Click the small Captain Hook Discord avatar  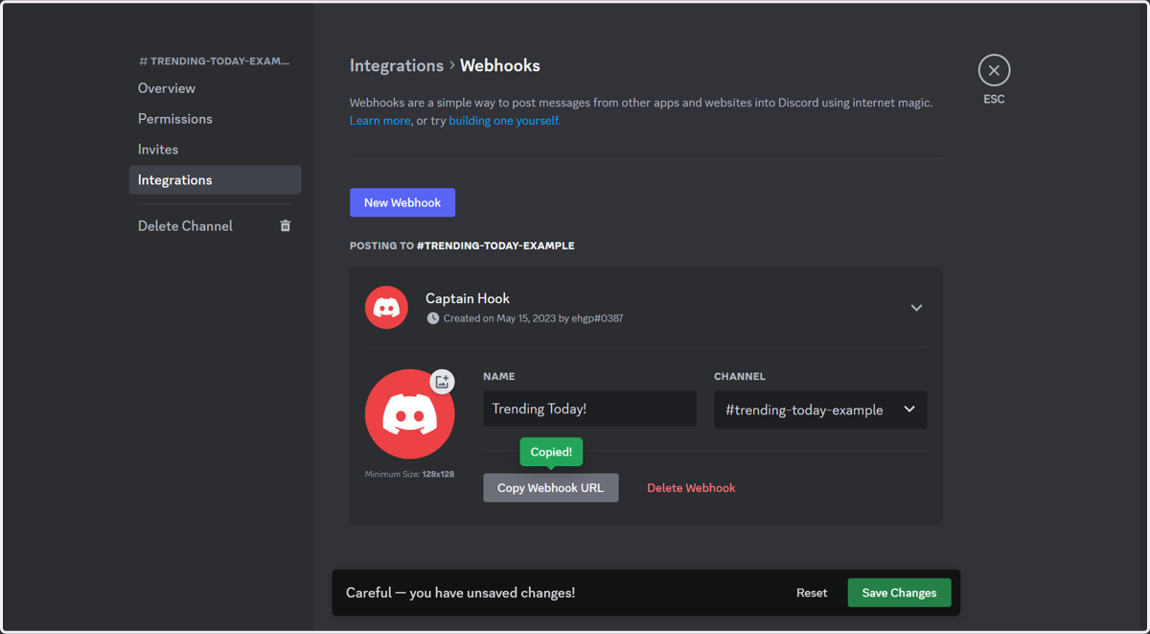(386, 308)
